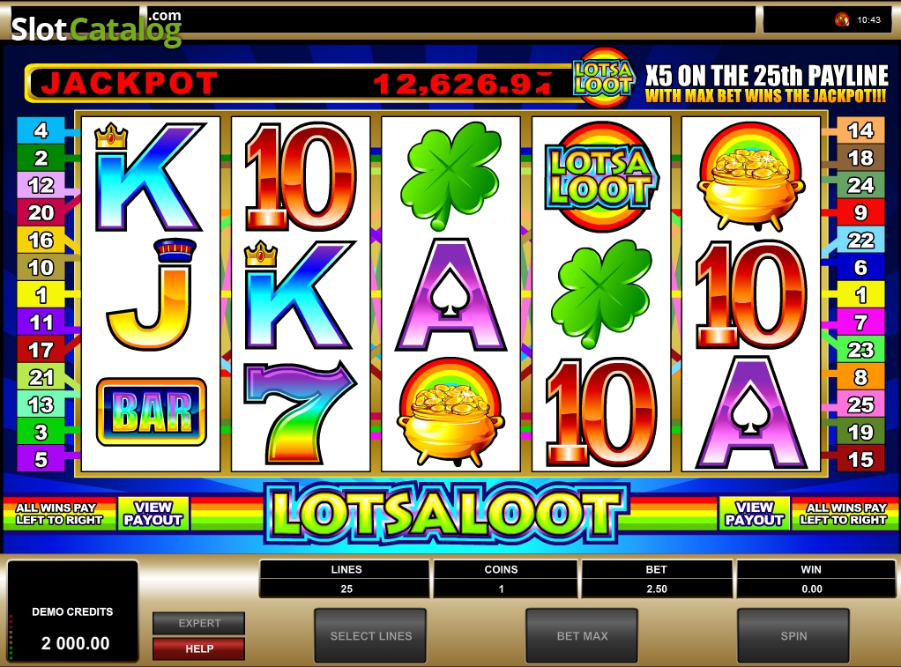This screenshot has width=901, height=667.
Task: Click the pot of gold on the fifth reel
Action: click(x=750, y=176)
